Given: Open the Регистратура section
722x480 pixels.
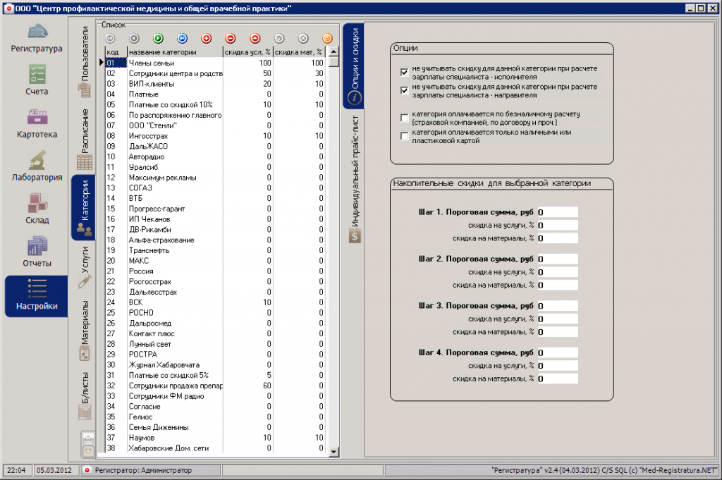Looking at the screenshot, I should point(37,39).
